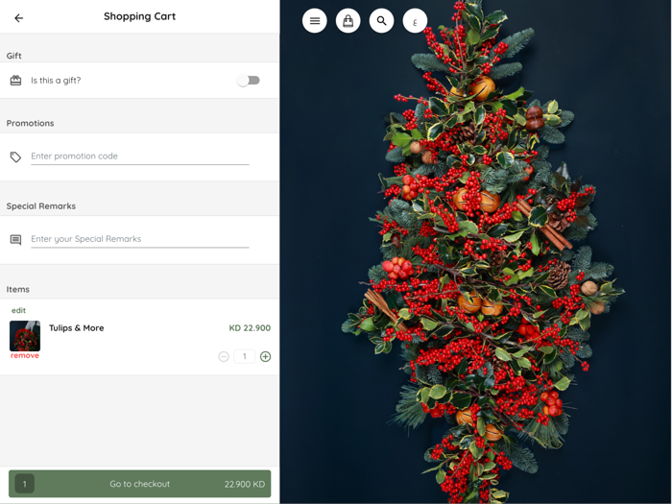The height and width of the screenshot is (504, 672).
Task: Click the special remarks comment icon
Action: click(16, 240)
